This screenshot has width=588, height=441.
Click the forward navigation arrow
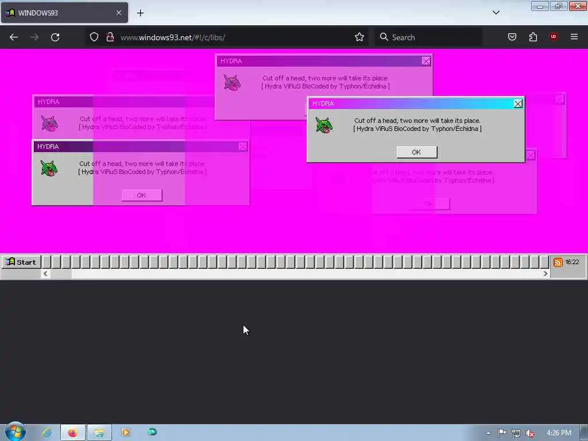tap(34, 37)
